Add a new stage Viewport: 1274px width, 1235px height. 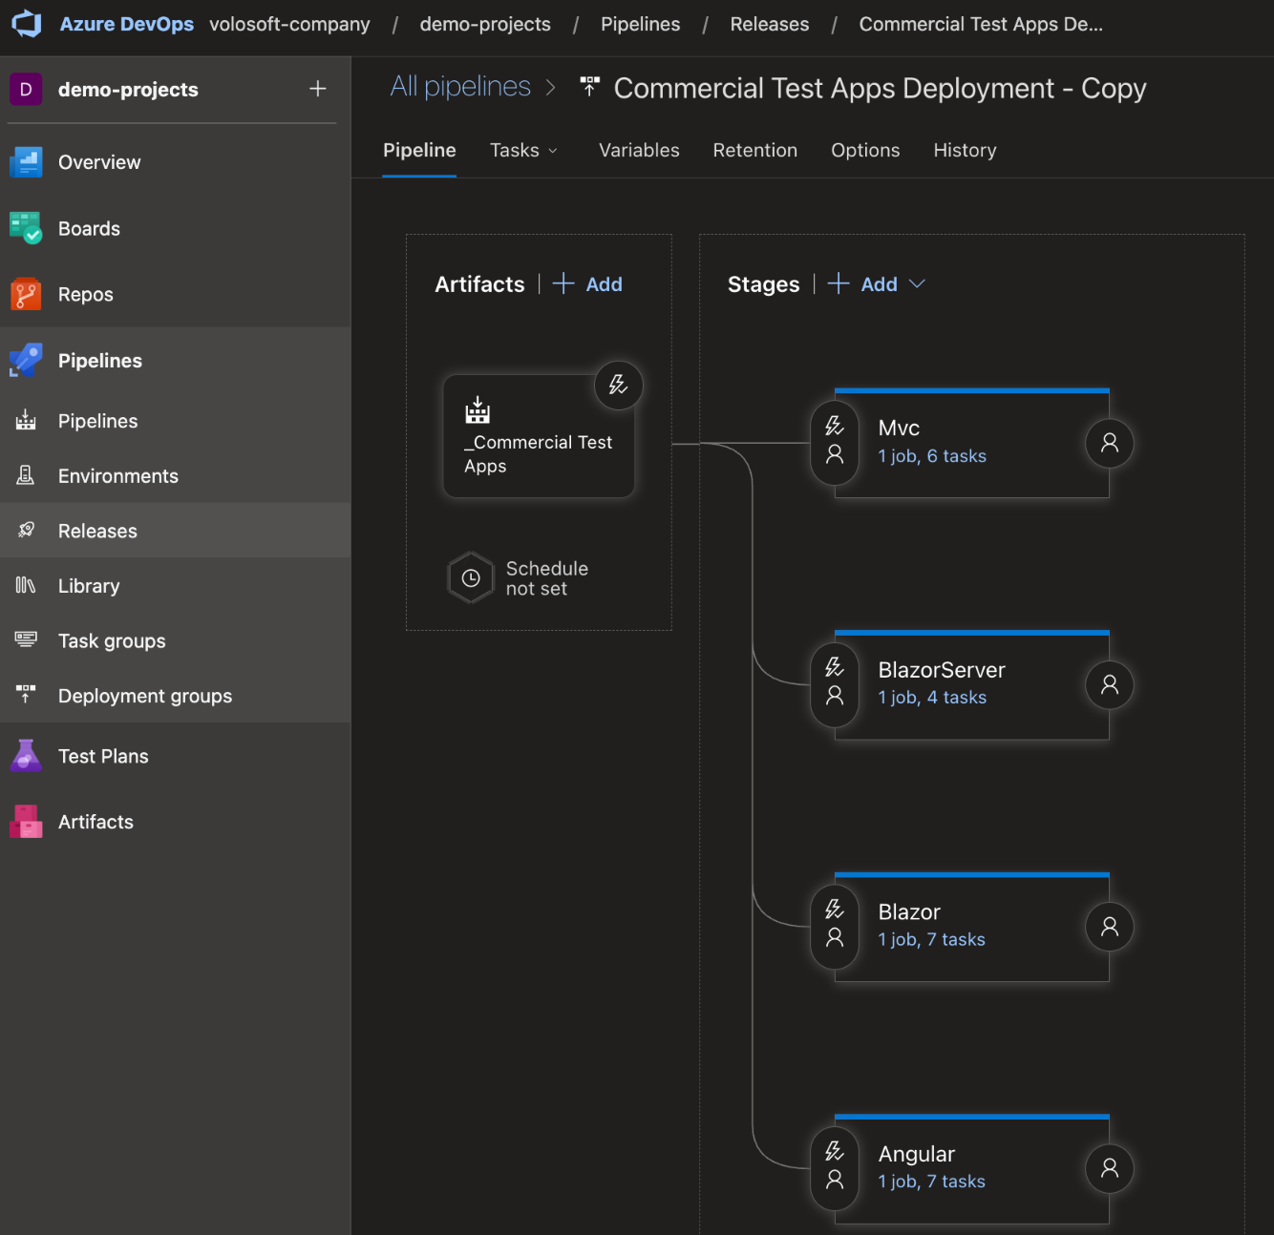coord(862,283)
